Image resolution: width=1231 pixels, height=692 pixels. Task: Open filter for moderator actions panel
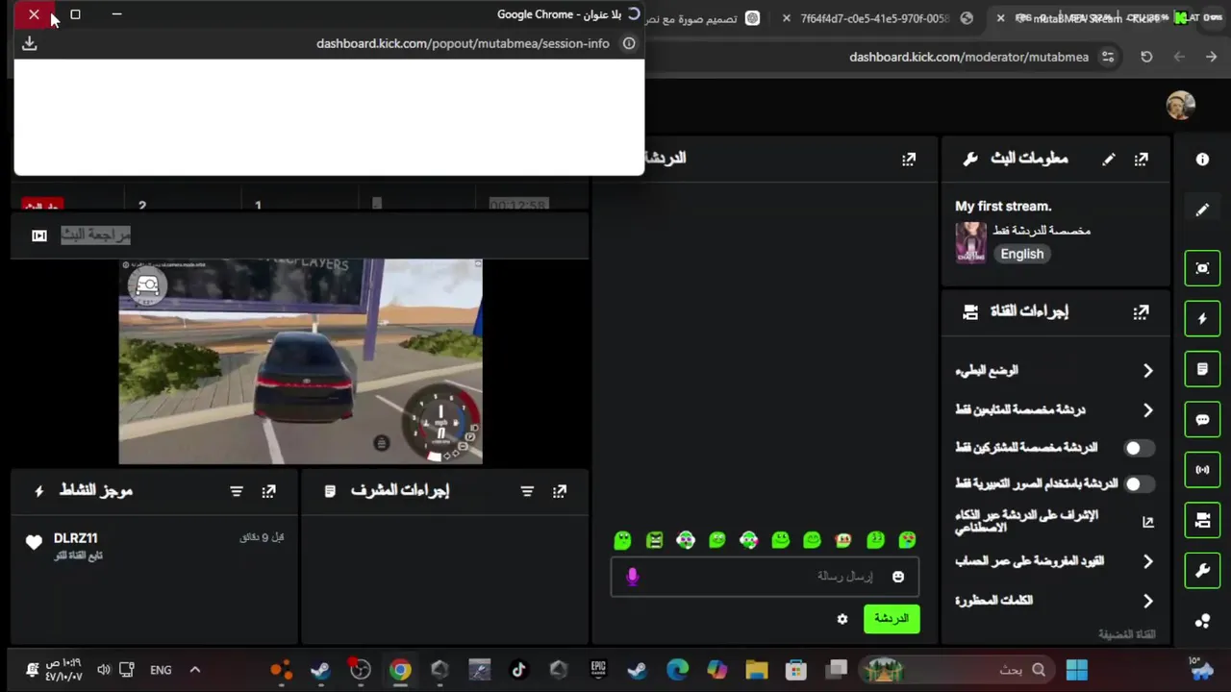pos(527,491)
